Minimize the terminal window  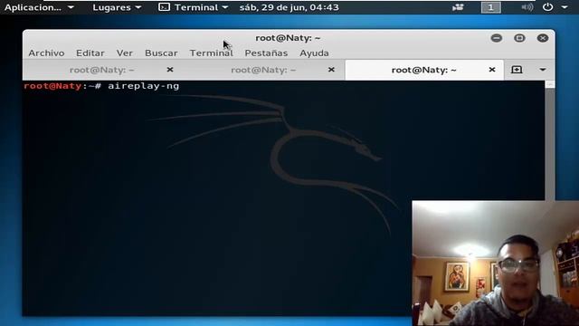coord(497,38)
